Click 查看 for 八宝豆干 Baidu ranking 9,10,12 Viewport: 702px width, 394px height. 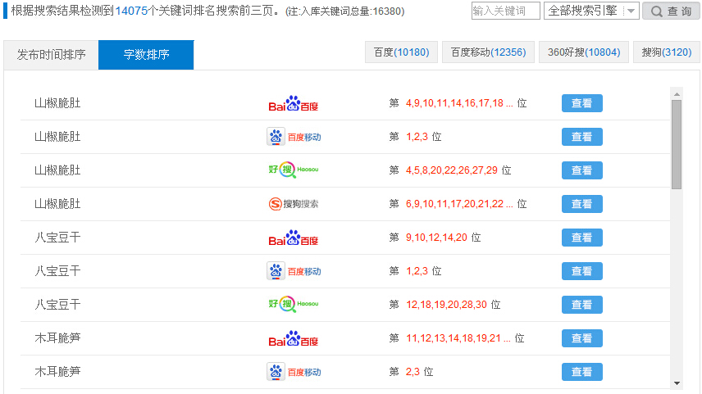pos(582,238)
